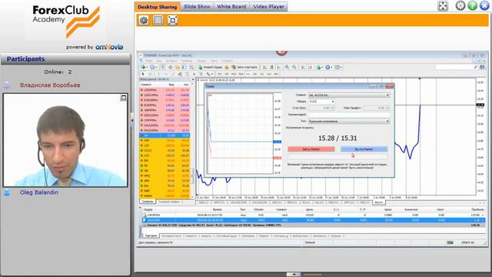Open the Strategy Tester icon
This screenshot has height=277, width=492.
point(191,67)
